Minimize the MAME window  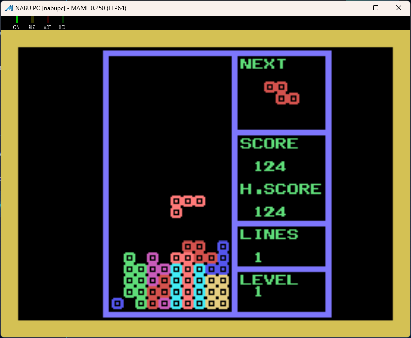[353, 8]
